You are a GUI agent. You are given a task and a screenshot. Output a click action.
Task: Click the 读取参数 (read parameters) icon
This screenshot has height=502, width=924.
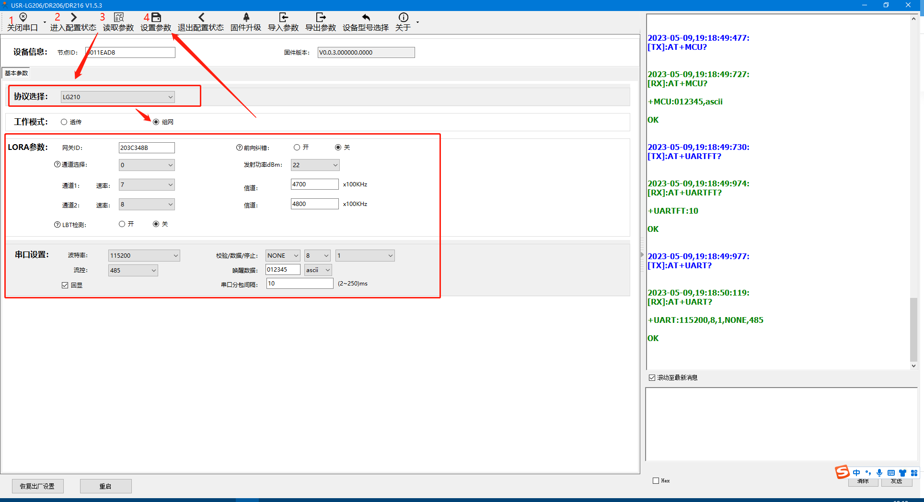[118, 18]
